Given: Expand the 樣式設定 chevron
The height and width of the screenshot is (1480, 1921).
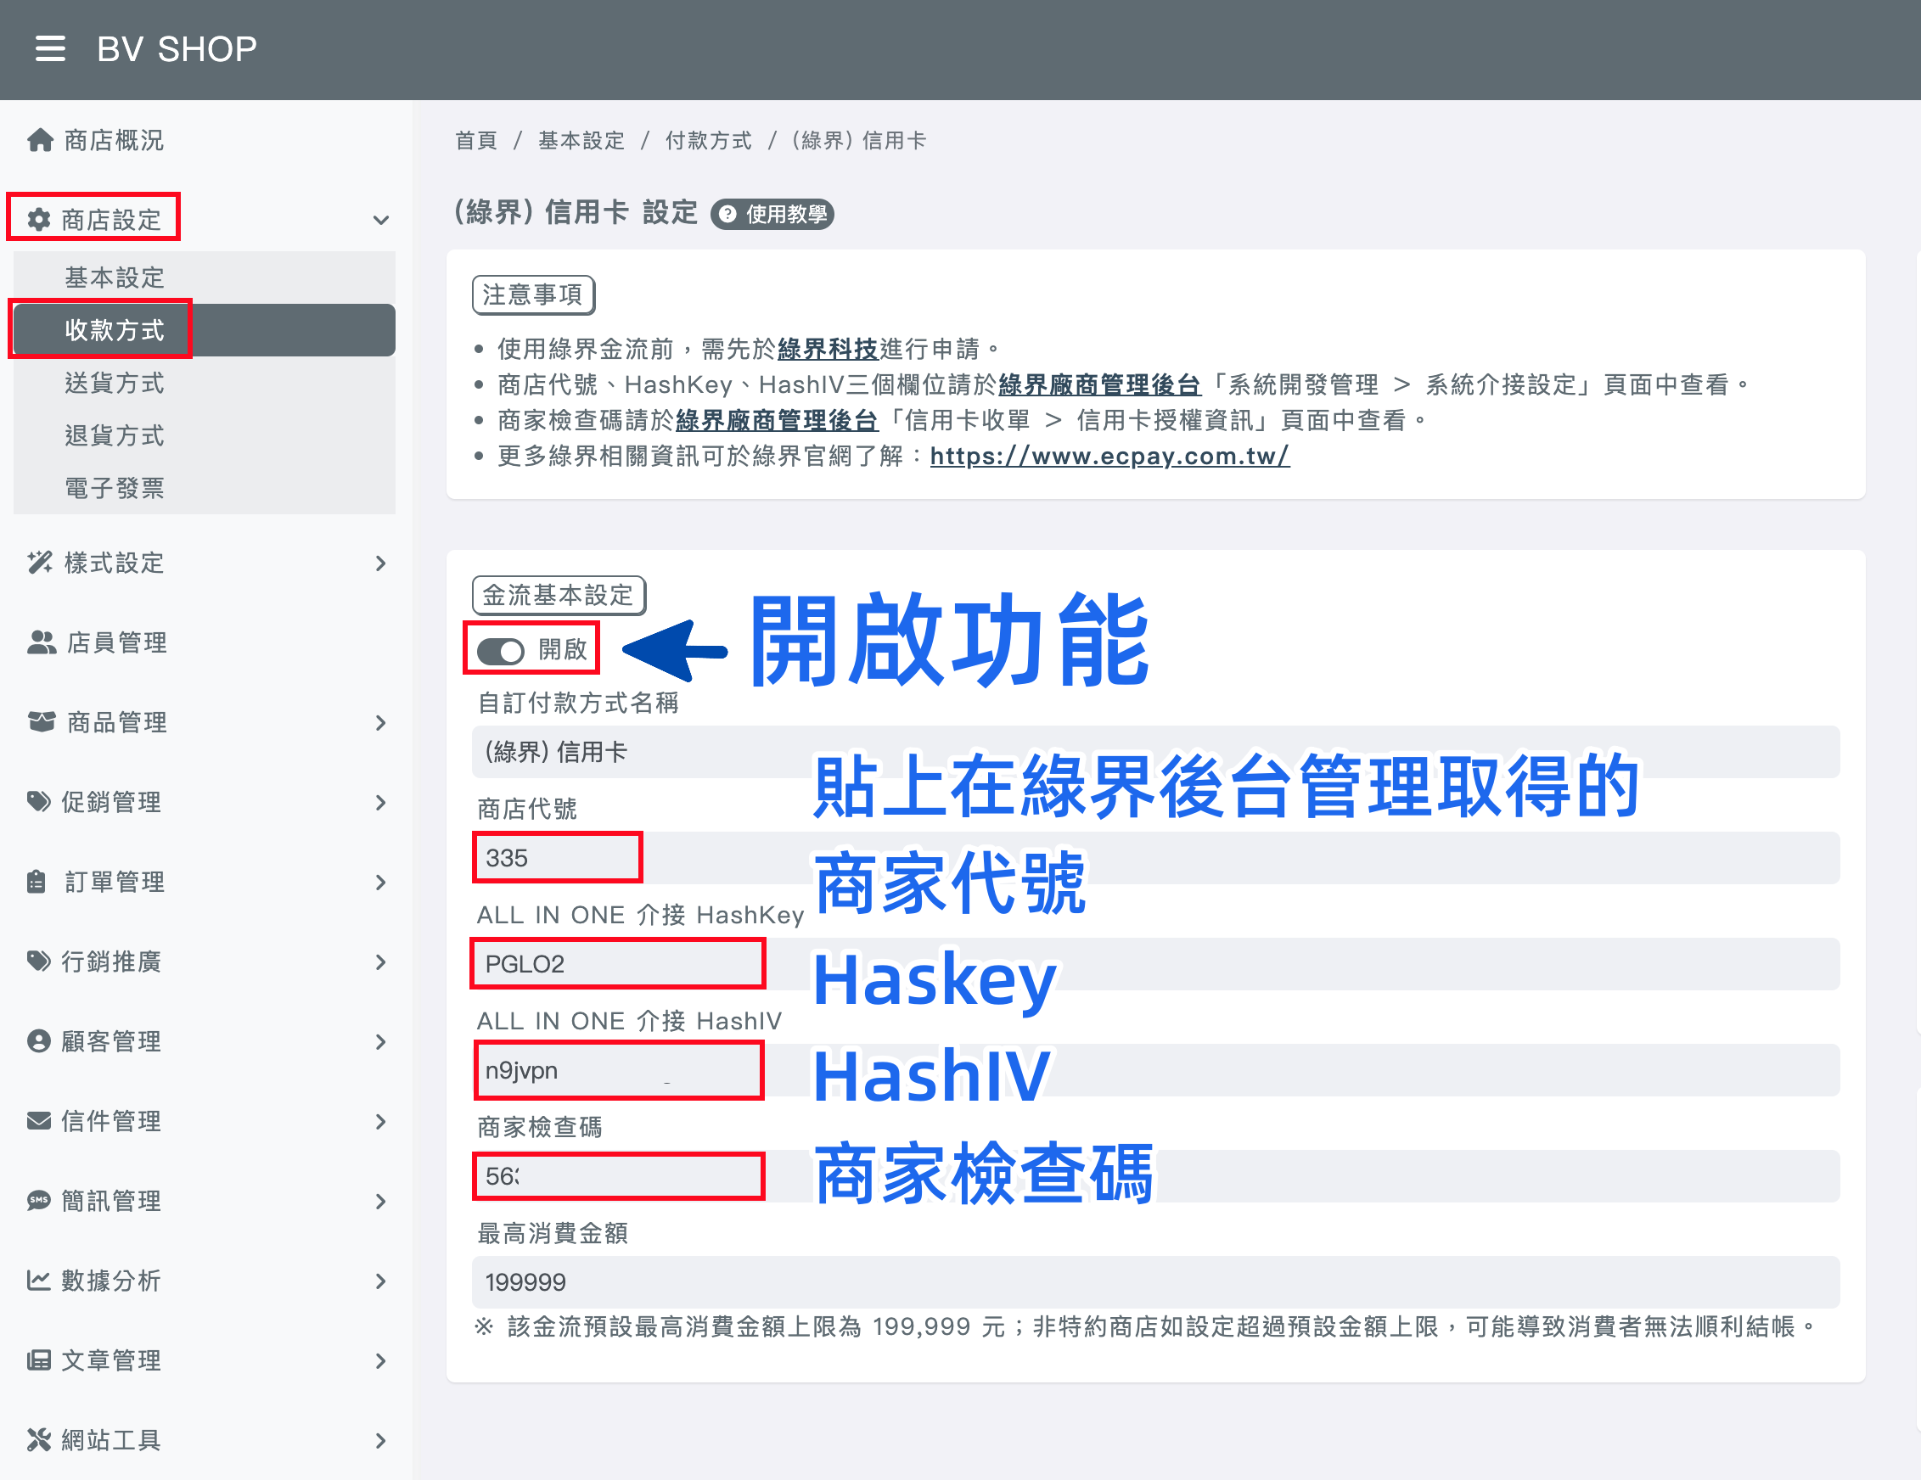Looking at the screenshot, I should pos(381,563).
